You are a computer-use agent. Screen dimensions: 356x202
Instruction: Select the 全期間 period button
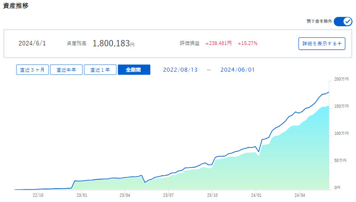(x=134, y=70)
